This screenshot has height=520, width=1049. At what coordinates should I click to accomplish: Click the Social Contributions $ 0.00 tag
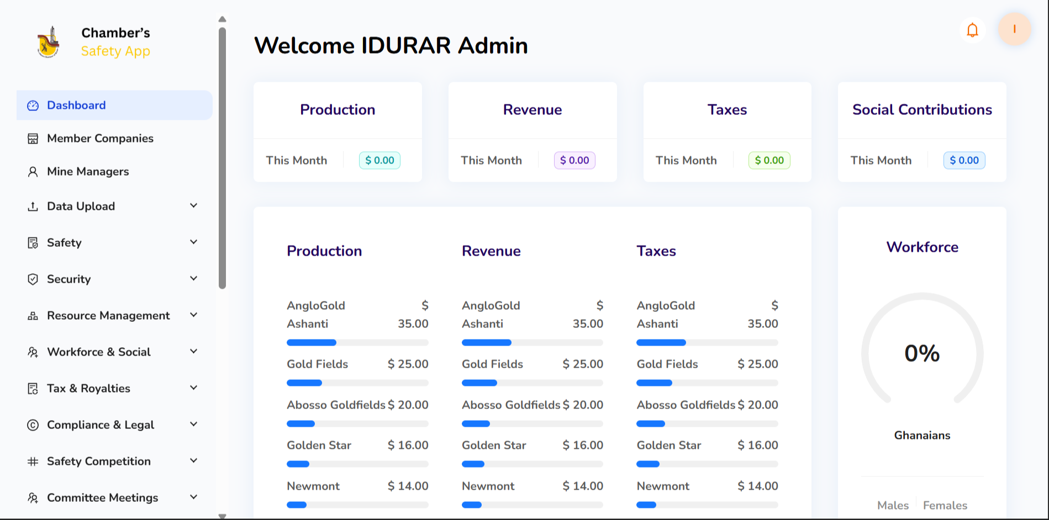(x=964, y=161)
